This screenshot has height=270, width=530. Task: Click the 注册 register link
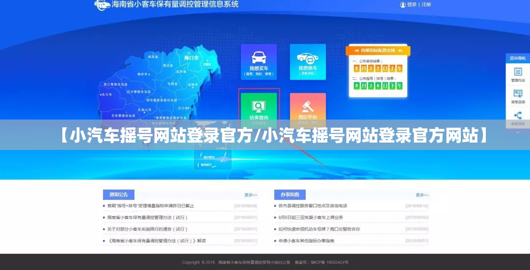[426, 5]
